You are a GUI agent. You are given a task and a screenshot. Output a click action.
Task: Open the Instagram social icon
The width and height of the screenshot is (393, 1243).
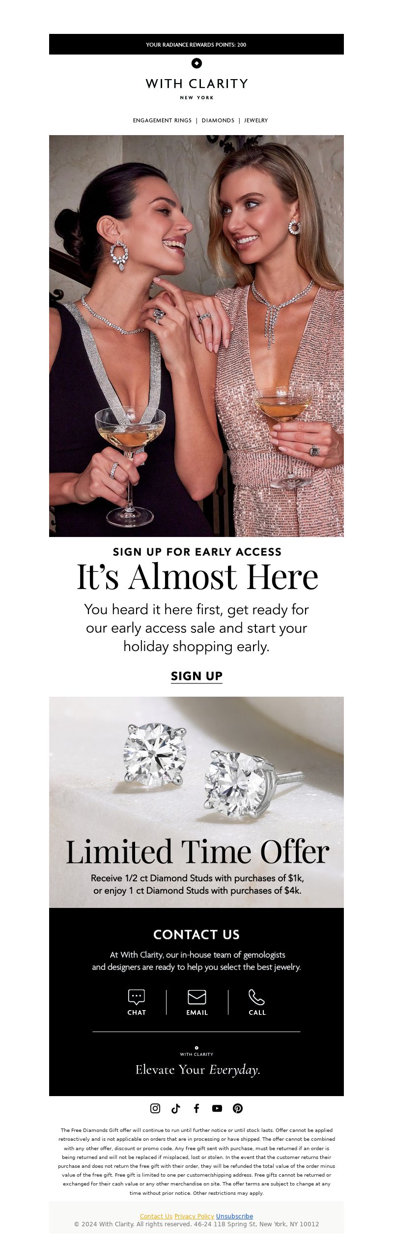[x=155, y=1108]
